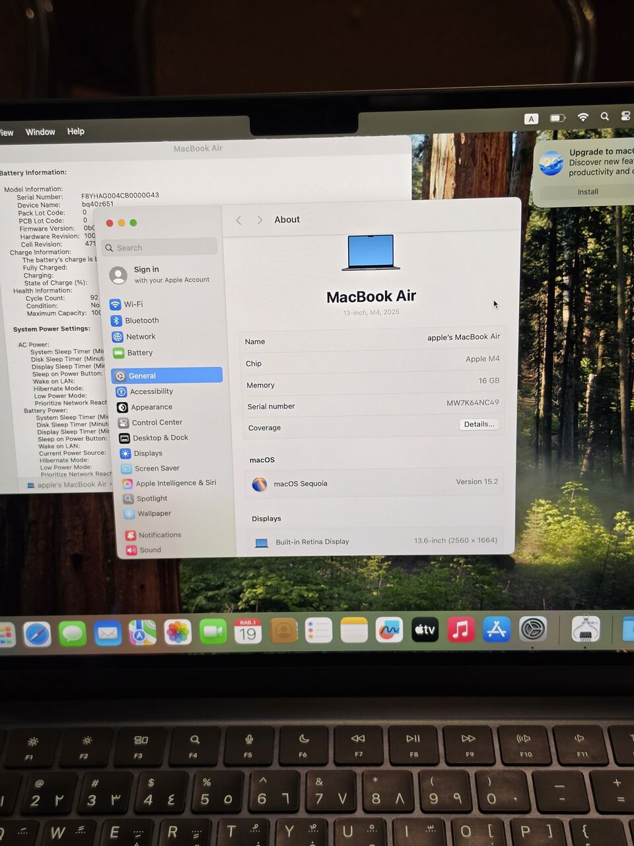Open Messages from the Dock
634x846 pixels.
72,634
